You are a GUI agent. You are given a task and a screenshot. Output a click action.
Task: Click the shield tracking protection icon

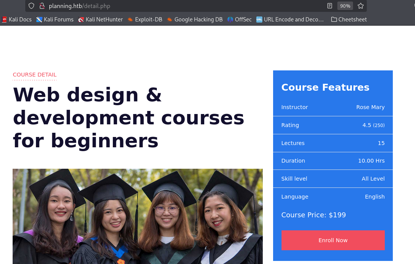coord(31,6)
